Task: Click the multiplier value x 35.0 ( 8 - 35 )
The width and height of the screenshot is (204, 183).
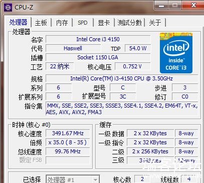Action: pos(68,142)
